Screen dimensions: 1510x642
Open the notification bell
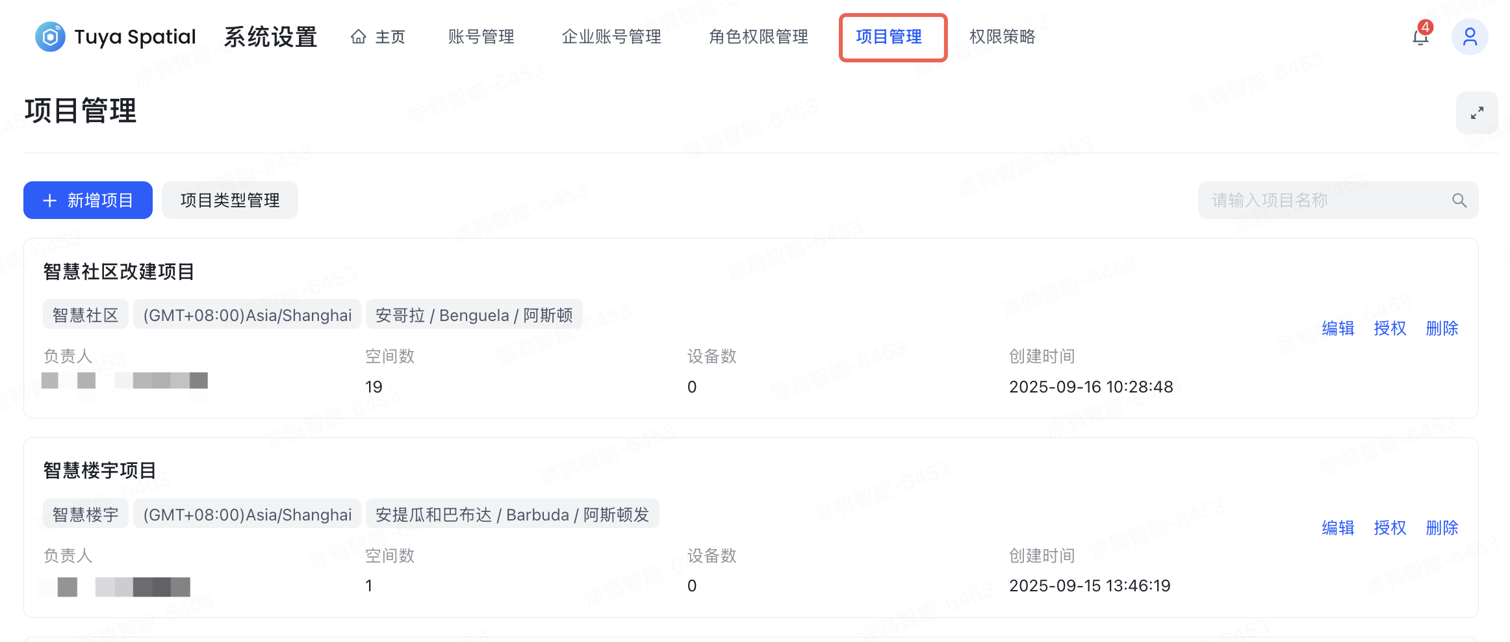point(1420,37)
